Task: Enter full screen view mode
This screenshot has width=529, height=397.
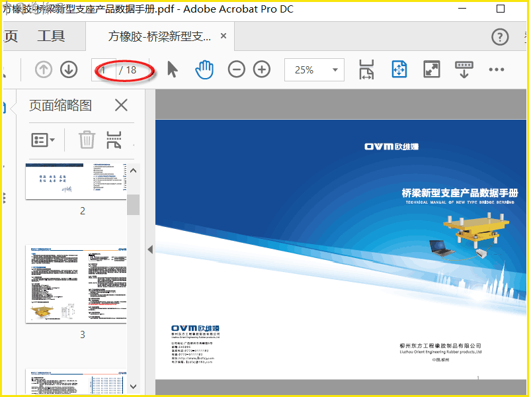Action: coord(432,69)
